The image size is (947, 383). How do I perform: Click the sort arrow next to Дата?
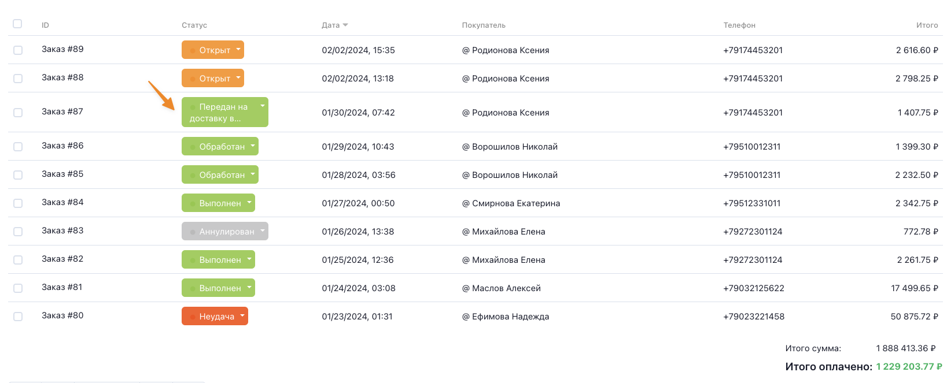[345, 25]
